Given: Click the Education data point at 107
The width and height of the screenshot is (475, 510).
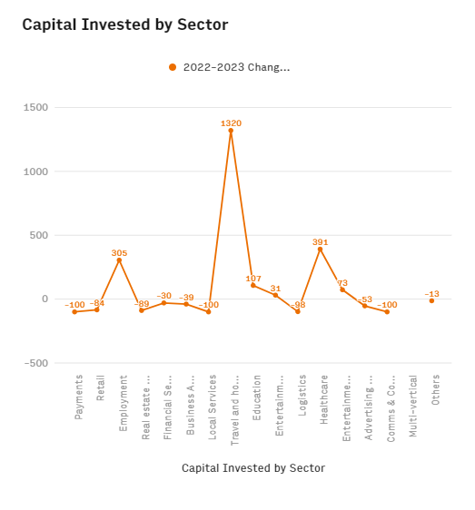Looking at the screenshot, I should [x=253, y=286].
